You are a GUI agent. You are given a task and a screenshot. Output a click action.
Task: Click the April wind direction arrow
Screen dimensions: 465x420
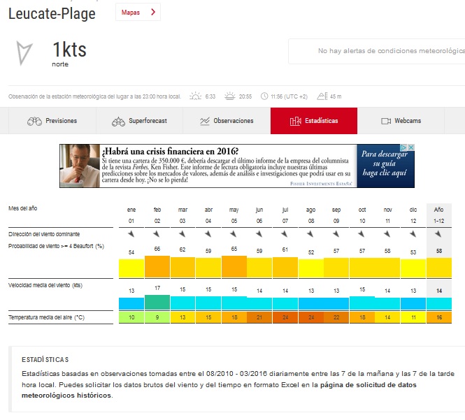208,234
